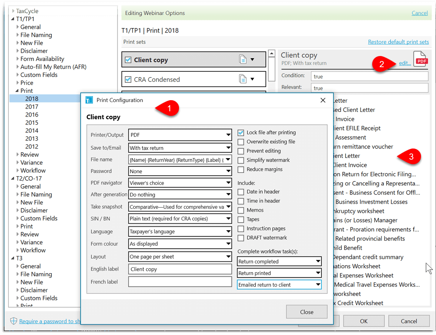
Task: Click Require a password link
Action: coord(50,321)
